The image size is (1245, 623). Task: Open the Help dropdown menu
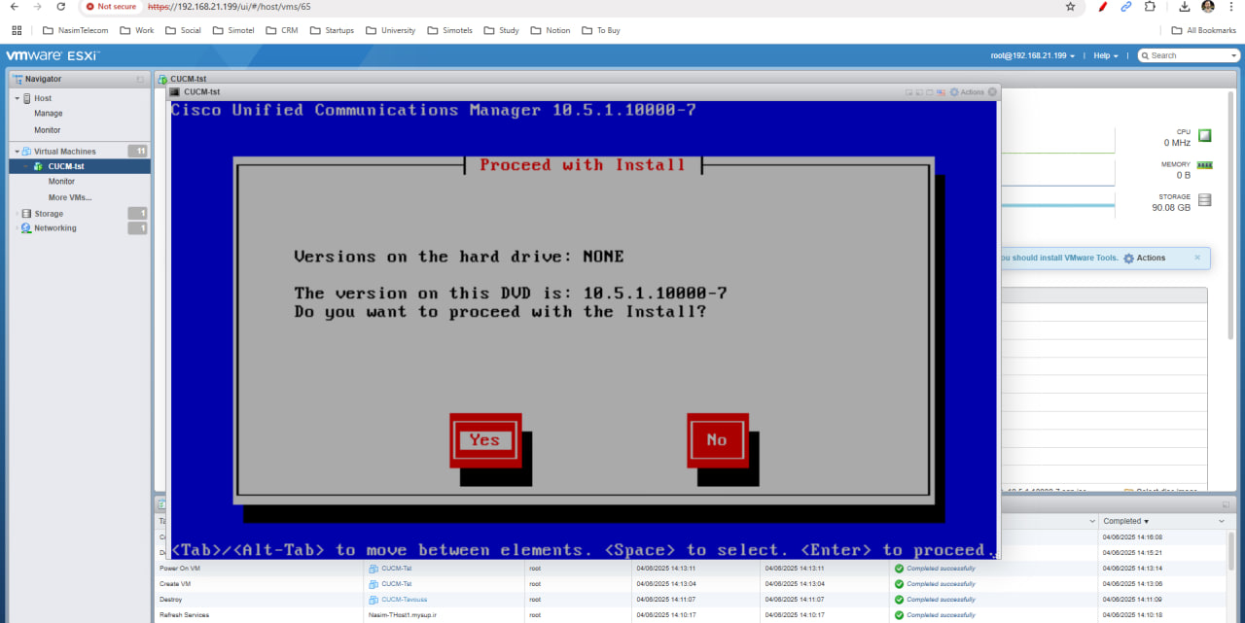(x=1106, y=55)
